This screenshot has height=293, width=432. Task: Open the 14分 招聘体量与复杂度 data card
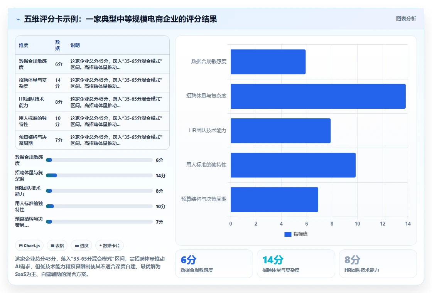[x=296, y=264]
